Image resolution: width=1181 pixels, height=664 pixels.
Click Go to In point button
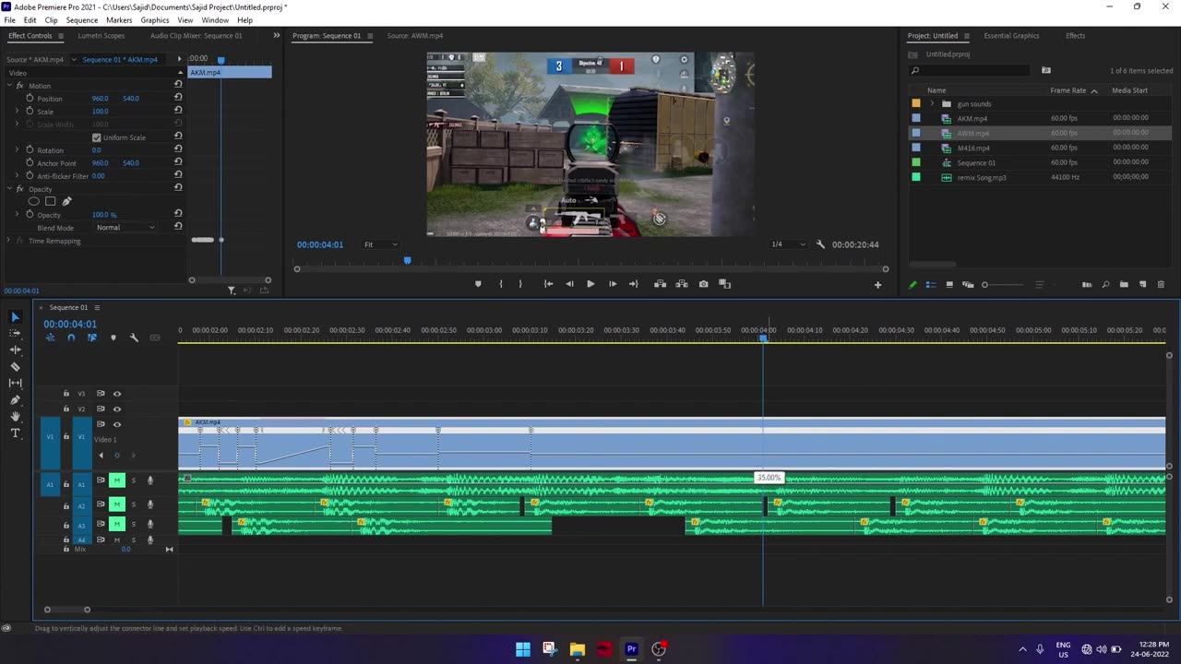pos(548,284)
